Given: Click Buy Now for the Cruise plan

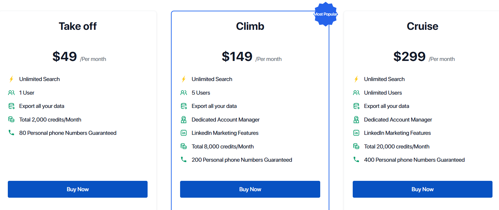Looking at the screenshot, I should coord(422,189).
